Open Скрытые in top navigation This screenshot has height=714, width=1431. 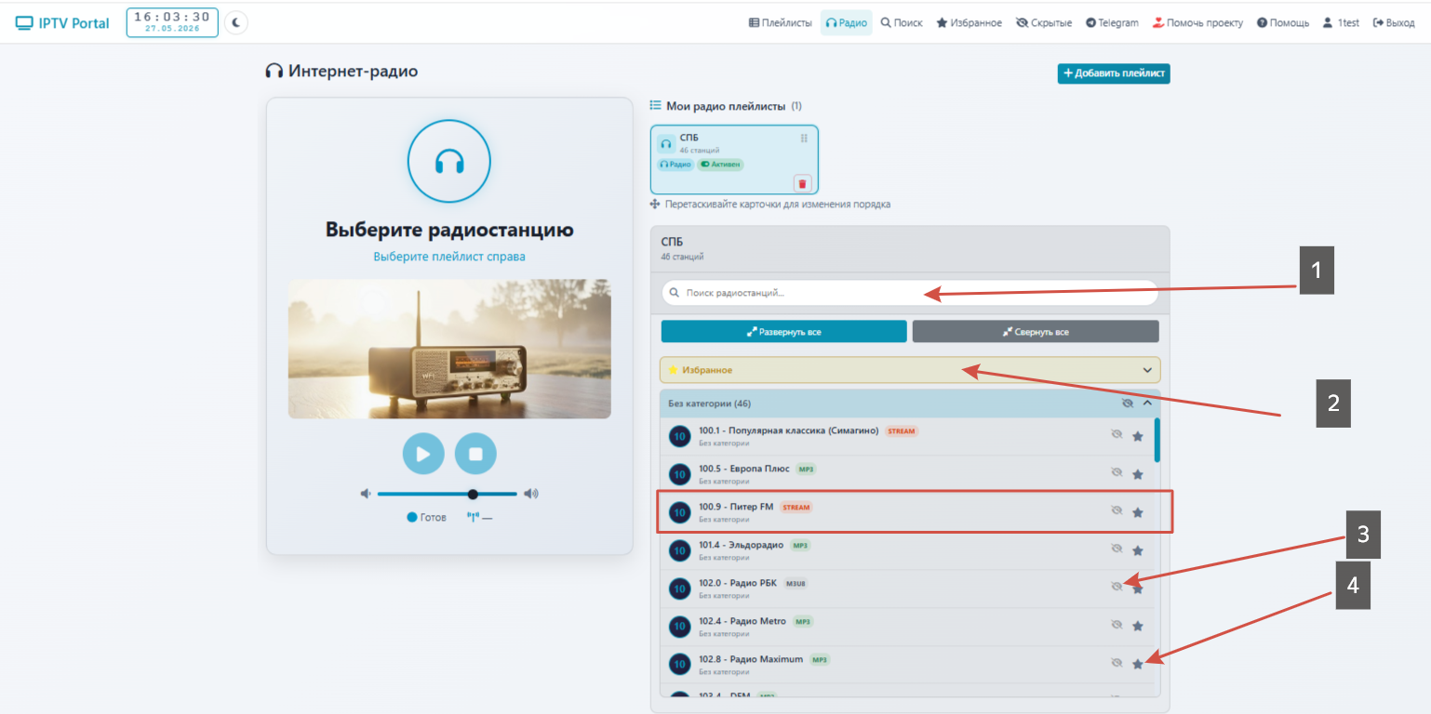pyautogui.click(x=1044, y=23)
